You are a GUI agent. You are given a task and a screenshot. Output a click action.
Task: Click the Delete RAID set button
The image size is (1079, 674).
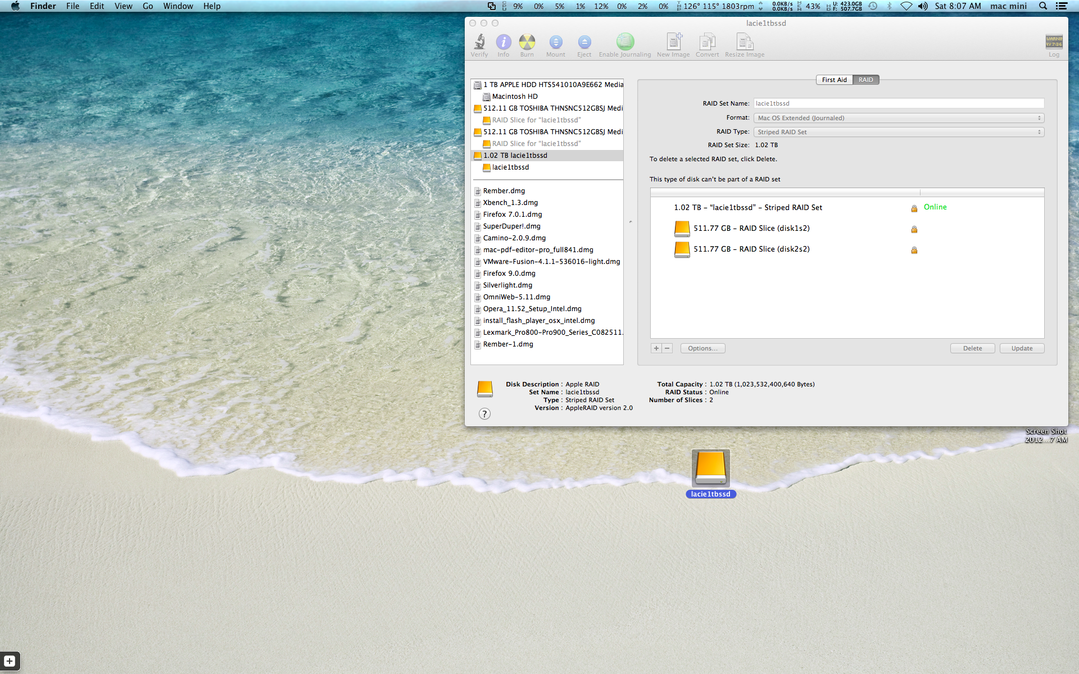[972, 348]
